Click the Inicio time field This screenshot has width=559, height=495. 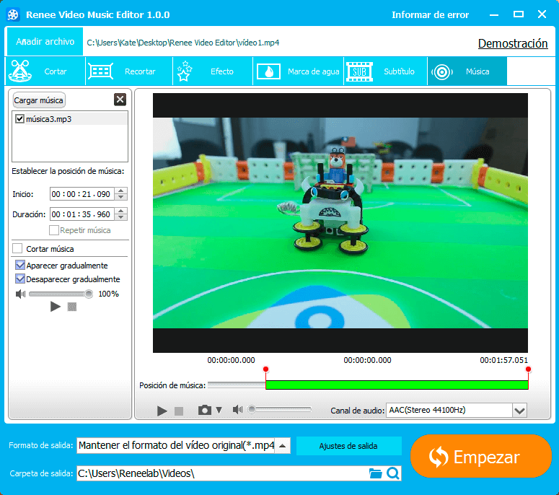click(x=82, y=194)
